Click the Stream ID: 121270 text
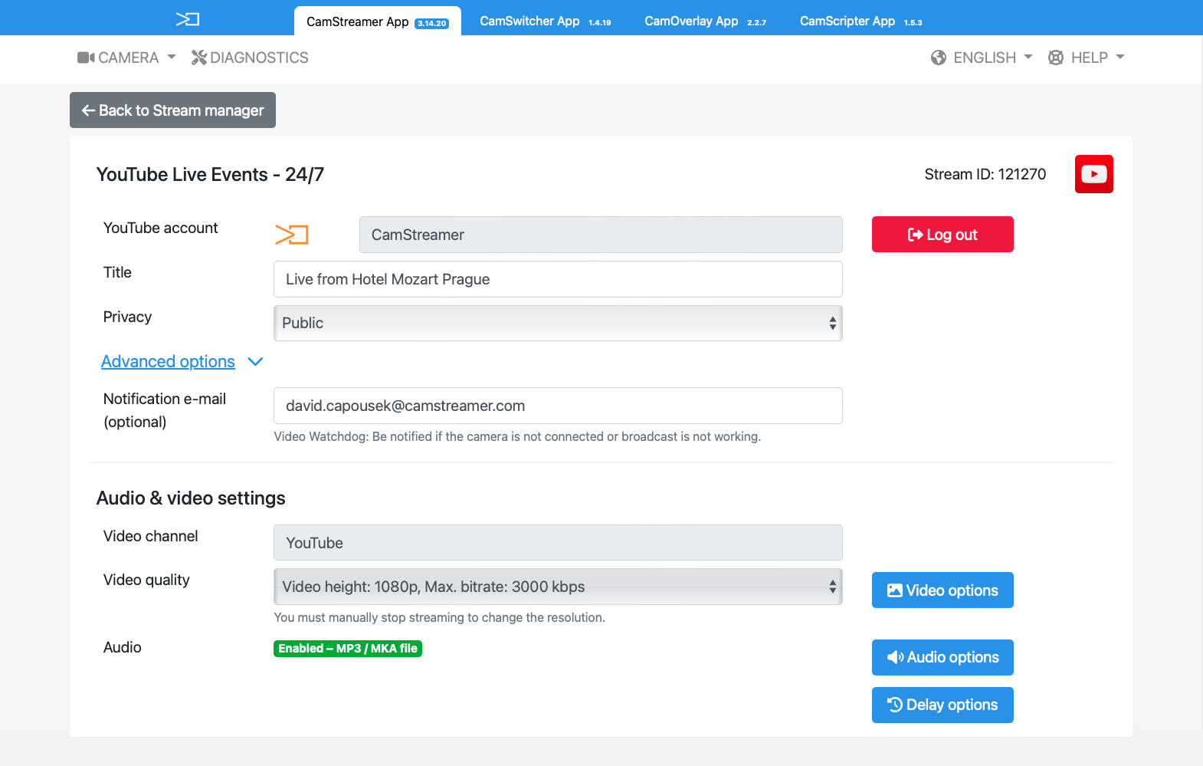 [985, 174]
